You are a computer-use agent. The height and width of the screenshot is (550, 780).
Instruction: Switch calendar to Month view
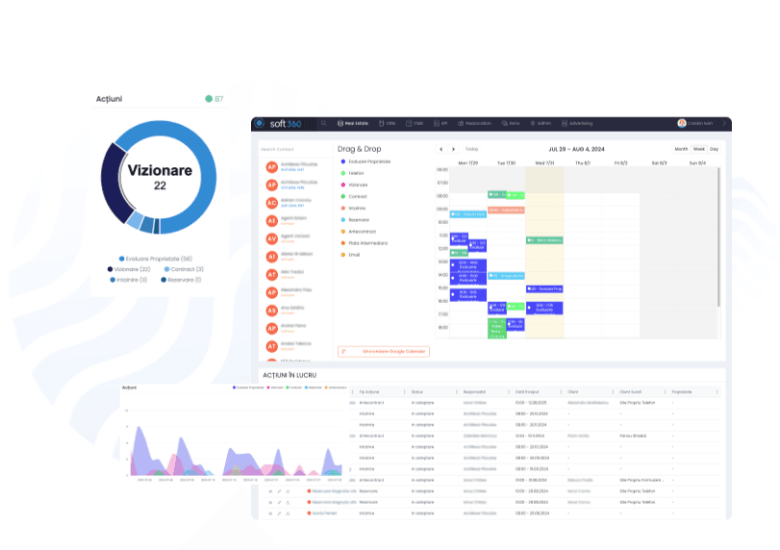681,149
